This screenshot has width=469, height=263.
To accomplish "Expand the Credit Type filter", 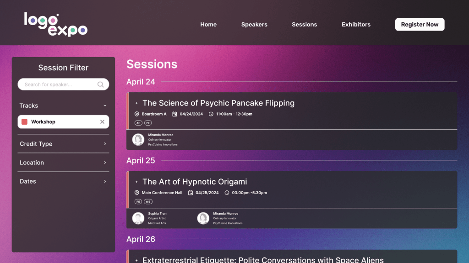I will point(105,144).
